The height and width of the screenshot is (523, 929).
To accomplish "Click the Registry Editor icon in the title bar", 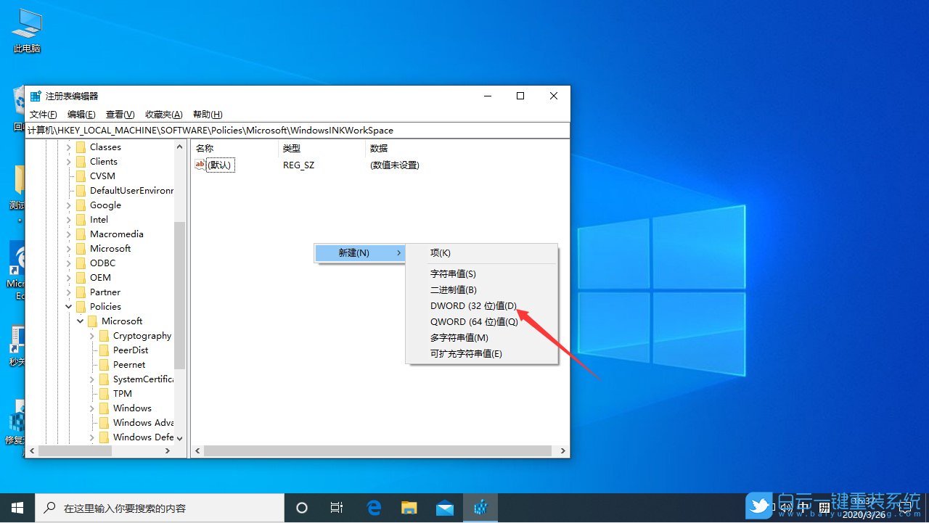I will point(35,95).
